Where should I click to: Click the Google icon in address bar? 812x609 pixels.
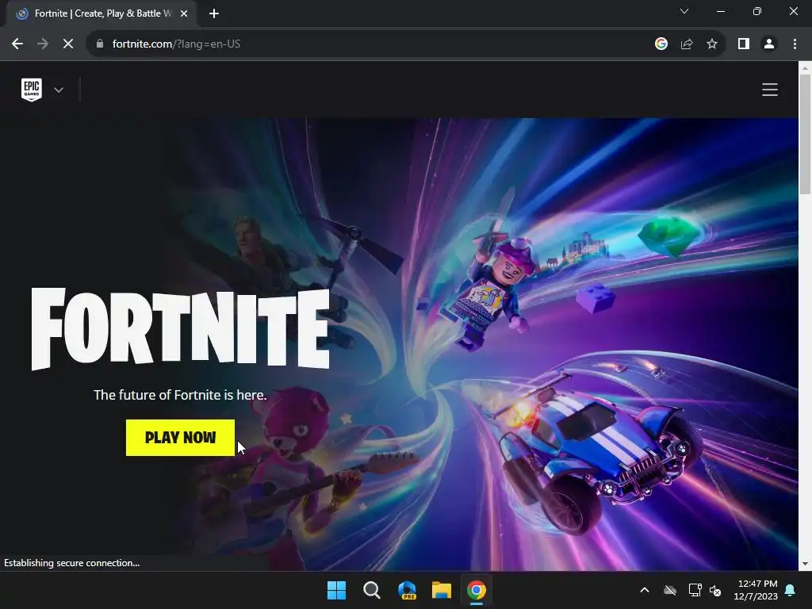(661, 44)
